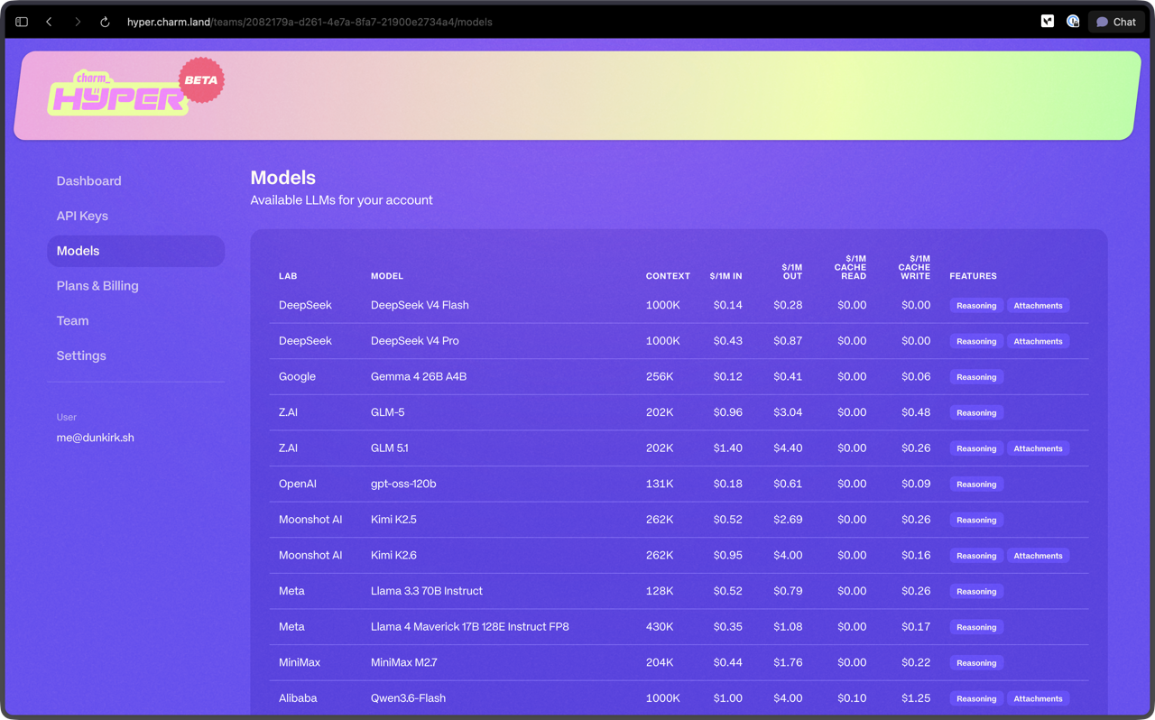Click the Reasoning badge for Llama 3.3 70B Instruct
1155x720 pixels.
976,592
